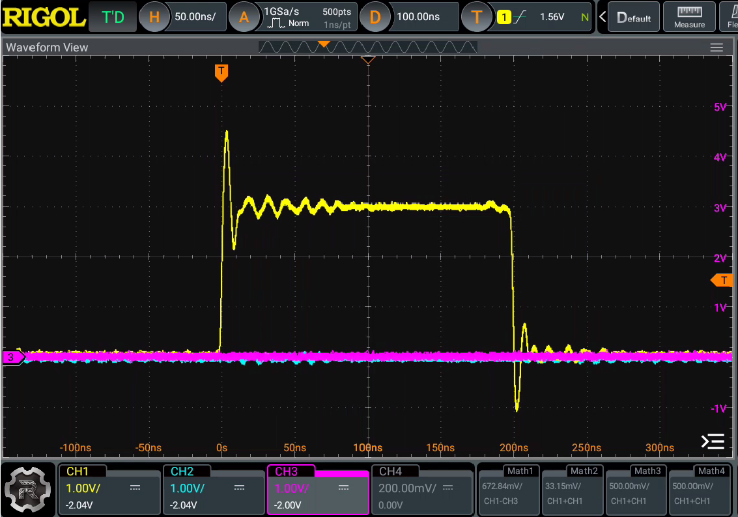Screen dimensions: 738x517
Task: Click the 100.00ns delay value
Action: [x=418, y=17]
